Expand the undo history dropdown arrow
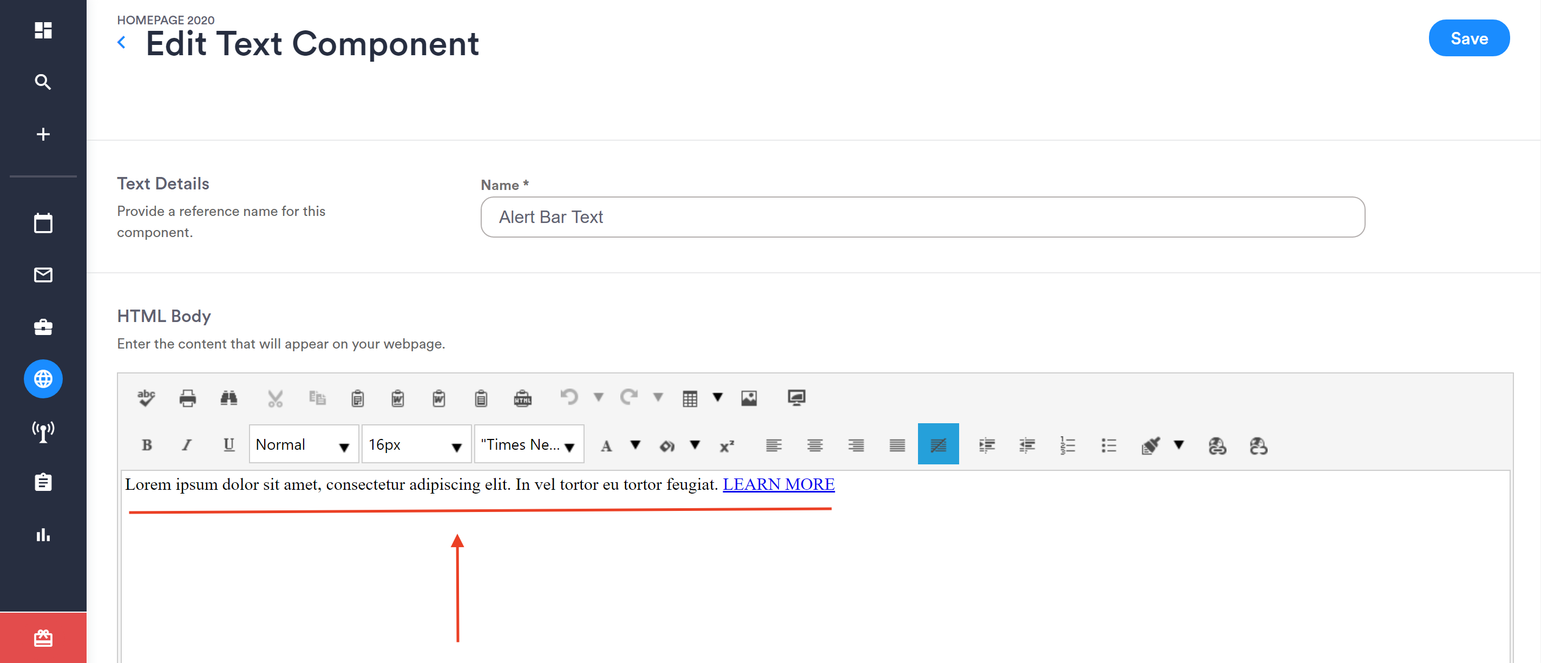 pos(598,397)
